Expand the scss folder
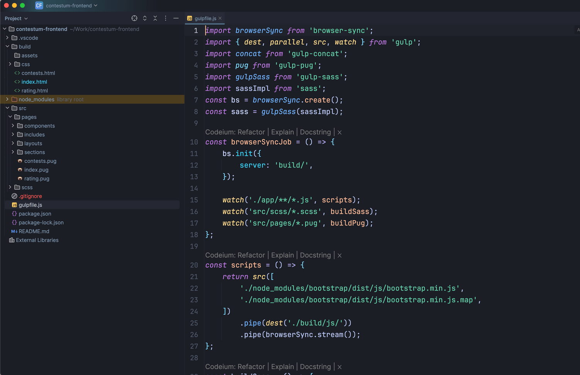The height and width of the screenshot is (375, 580). pyautogui.click(x=10, y=187)
